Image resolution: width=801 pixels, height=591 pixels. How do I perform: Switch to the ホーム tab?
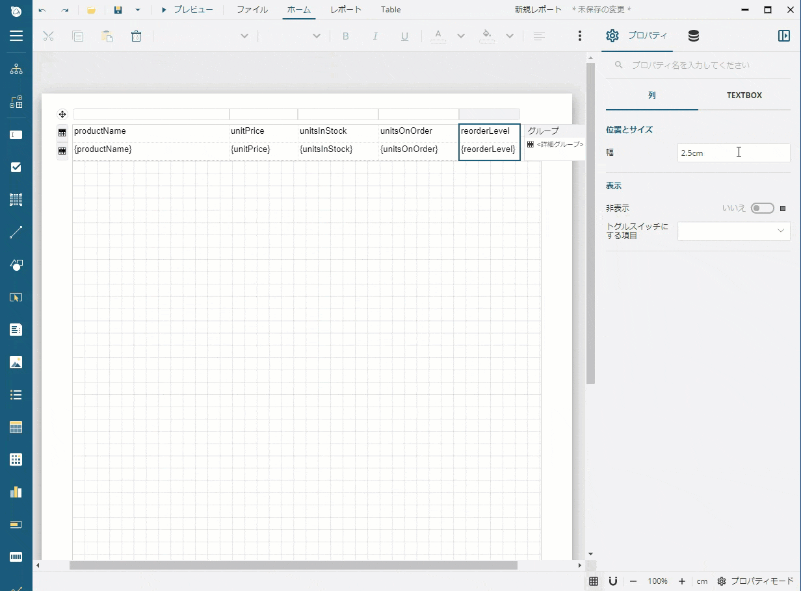299,10
